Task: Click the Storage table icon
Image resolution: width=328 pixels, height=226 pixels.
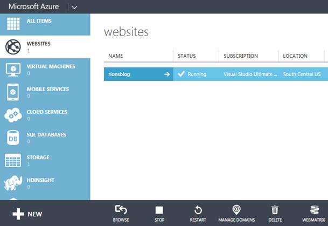Action: 13,160
